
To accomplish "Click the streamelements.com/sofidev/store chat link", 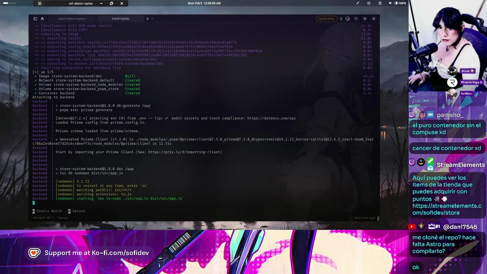I will tap(447, 209).
